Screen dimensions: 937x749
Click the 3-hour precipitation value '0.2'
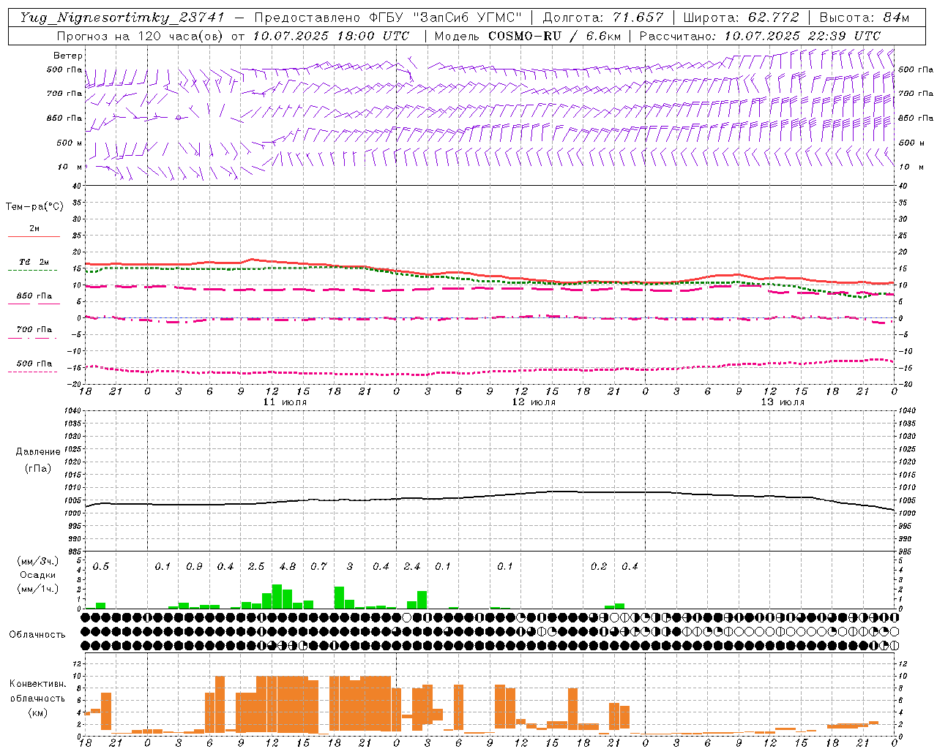599,567
